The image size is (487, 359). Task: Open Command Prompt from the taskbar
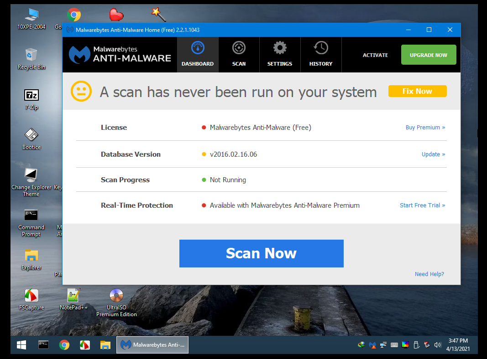coord(43,345)
